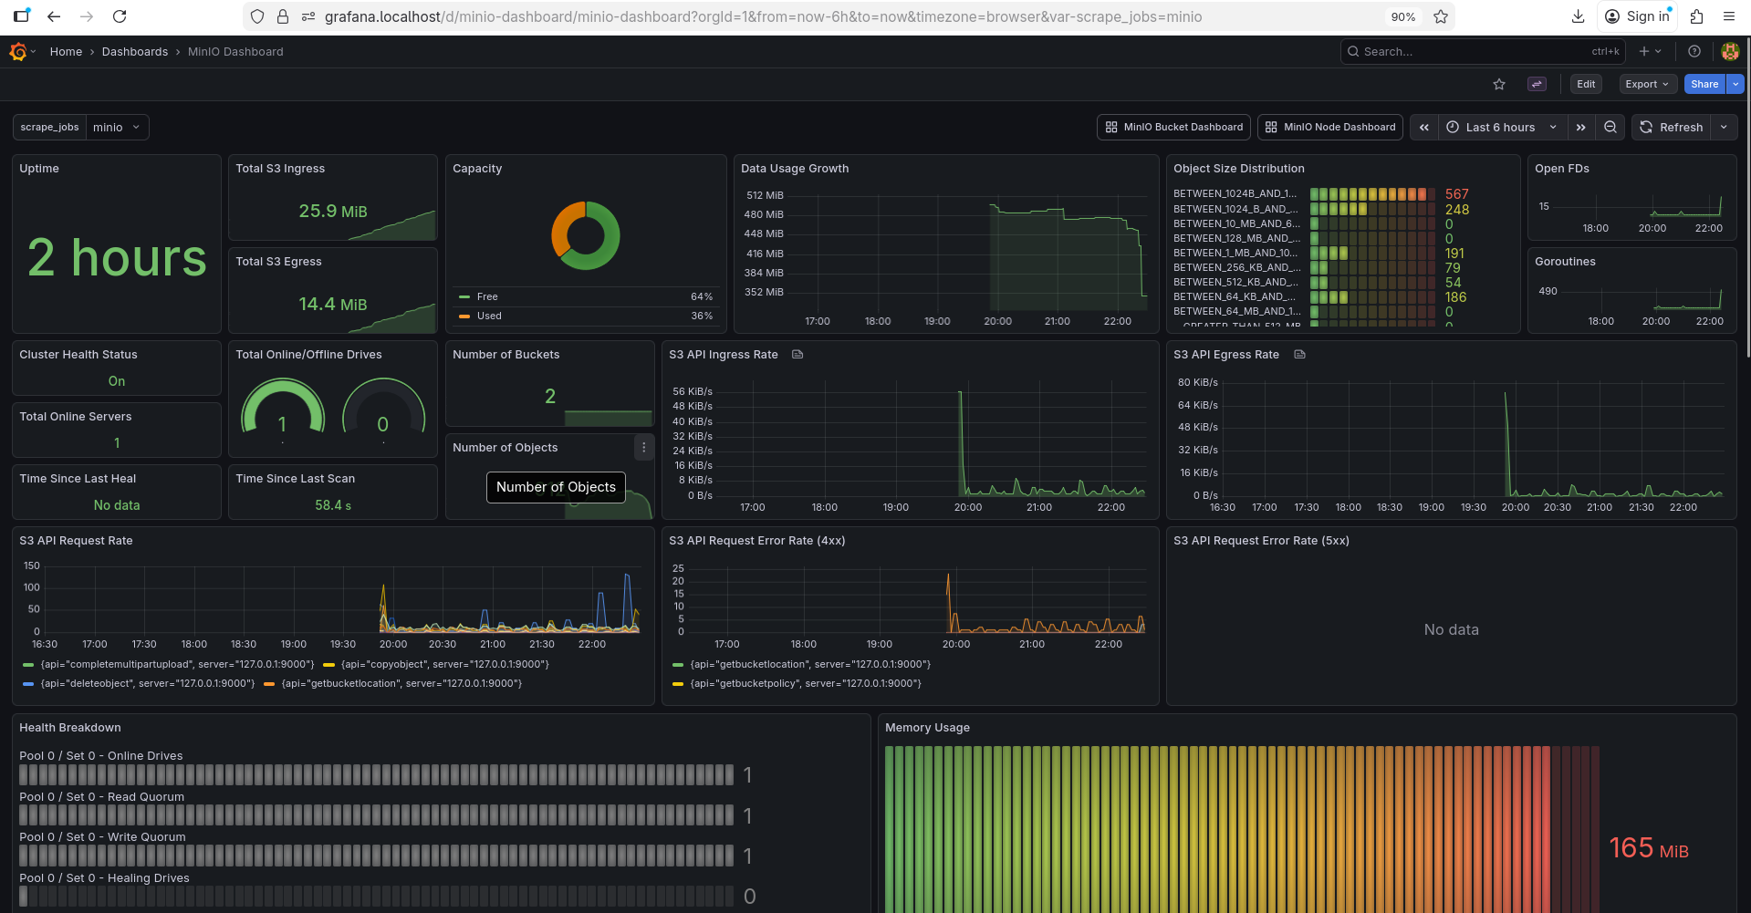This screenshot has height=913, width=1751.
Task: Open the tracking protection shield icon
Action: [x=257, y=16]
